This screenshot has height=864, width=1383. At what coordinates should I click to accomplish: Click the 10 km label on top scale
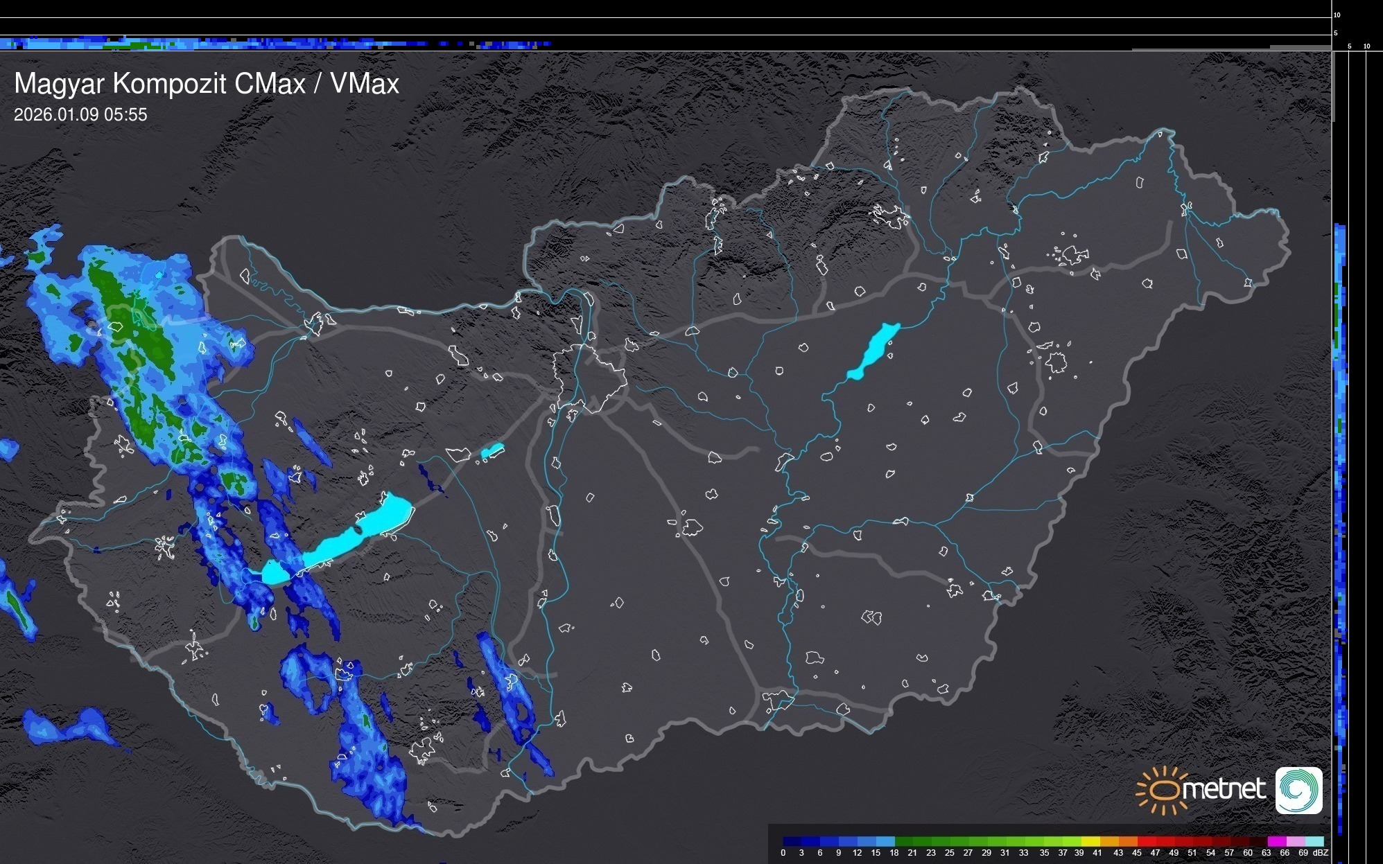(x=1337, y=15)
